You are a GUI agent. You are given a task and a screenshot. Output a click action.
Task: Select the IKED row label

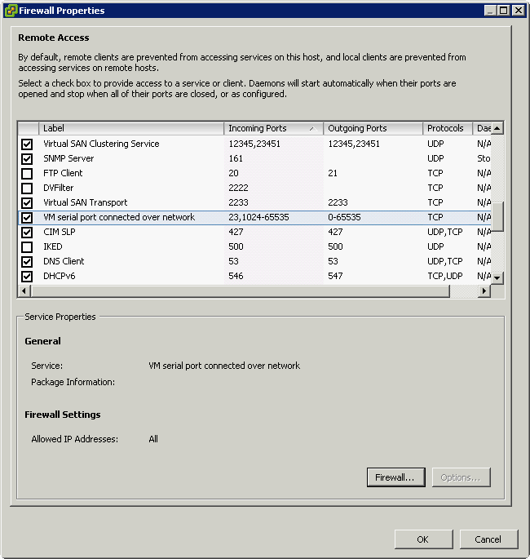[53, 246]
